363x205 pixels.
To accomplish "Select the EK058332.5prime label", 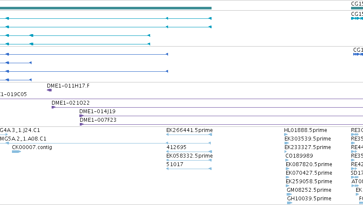I will (189, 156).
